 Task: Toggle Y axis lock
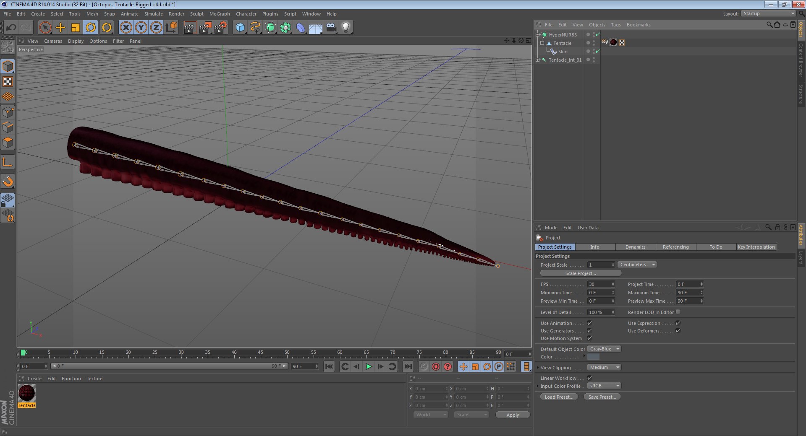pyautogui.click(x=141, y=28)
